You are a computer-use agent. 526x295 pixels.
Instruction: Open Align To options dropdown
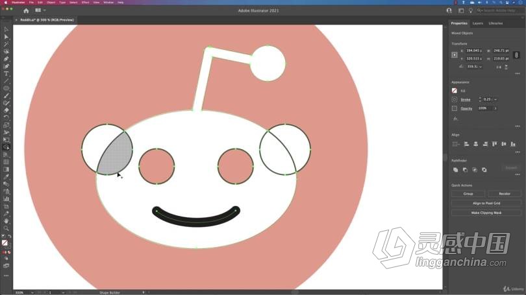tap(455, 144)
